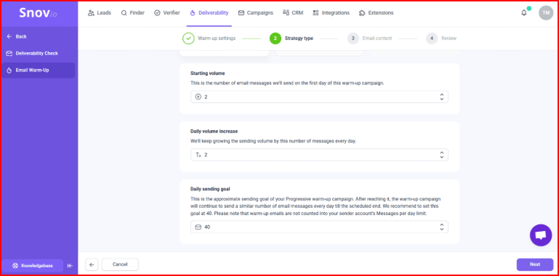
Task: Increment Daily volume increase value
Action: (442, 153)
